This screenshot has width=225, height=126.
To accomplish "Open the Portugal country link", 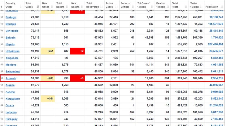I will 11,17.
